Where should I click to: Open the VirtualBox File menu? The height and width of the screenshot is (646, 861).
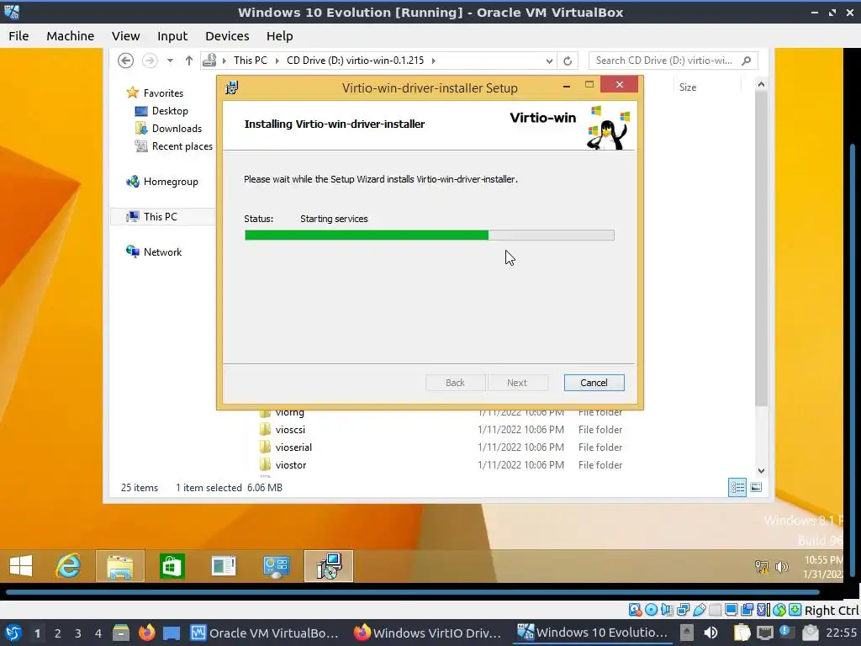point(18,35)
